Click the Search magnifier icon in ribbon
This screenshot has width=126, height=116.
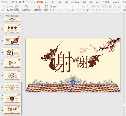pyautogui.click(x=124, y=2)
